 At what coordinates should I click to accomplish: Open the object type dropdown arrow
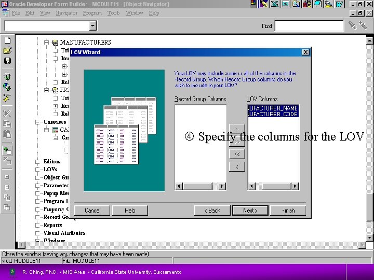[93, 26]
